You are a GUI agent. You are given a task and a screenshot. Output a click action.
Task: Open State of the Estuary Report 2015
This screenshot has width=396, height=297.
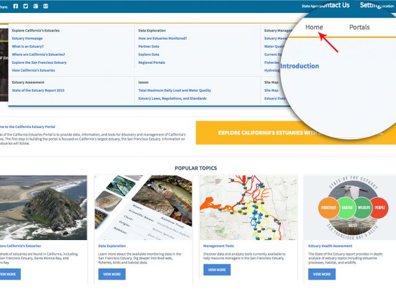(38, 90)
